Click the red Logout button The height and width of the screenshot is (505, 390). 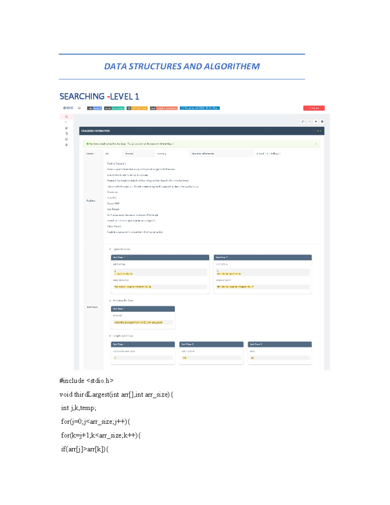click(x=314, y=108)
